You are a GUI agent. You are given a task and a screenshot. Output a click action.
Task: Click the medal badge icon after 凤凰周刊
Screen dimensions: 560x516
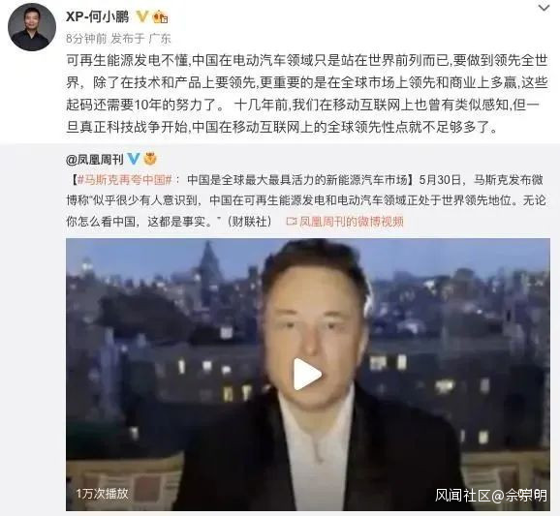(150, 159)
